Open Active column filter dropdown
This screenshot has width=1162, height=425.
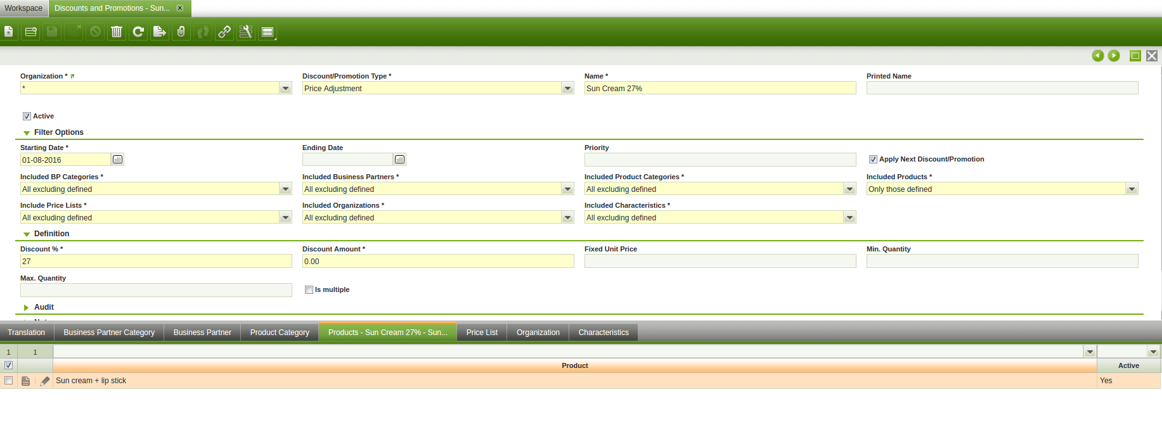1153,352
